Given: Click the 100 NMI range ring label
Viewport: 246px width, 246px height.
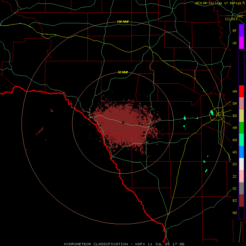Looking at the screenshot, I should (123, 22).
